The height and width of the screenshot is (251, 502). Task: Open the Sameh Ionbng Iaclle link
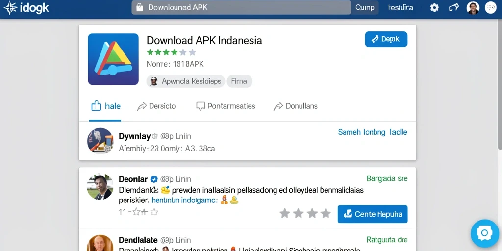(x=373, y=132)
